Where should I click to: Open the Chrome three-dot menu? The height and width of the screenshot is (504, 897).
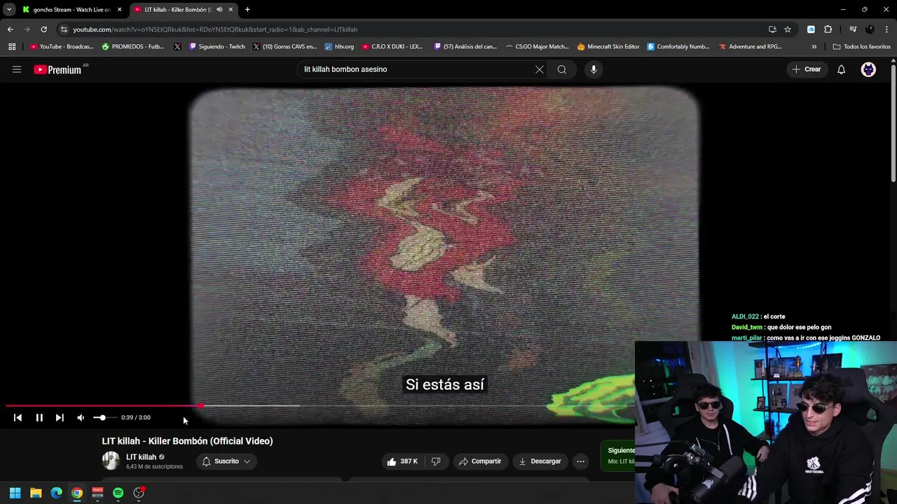[886, 29]
